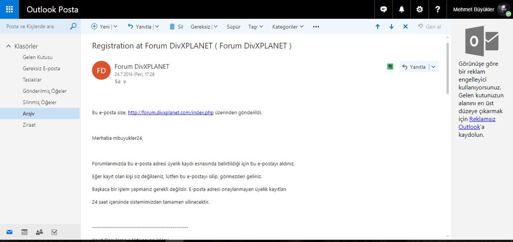Switch to People module icon
513x242 pixels.
(39, 232)
